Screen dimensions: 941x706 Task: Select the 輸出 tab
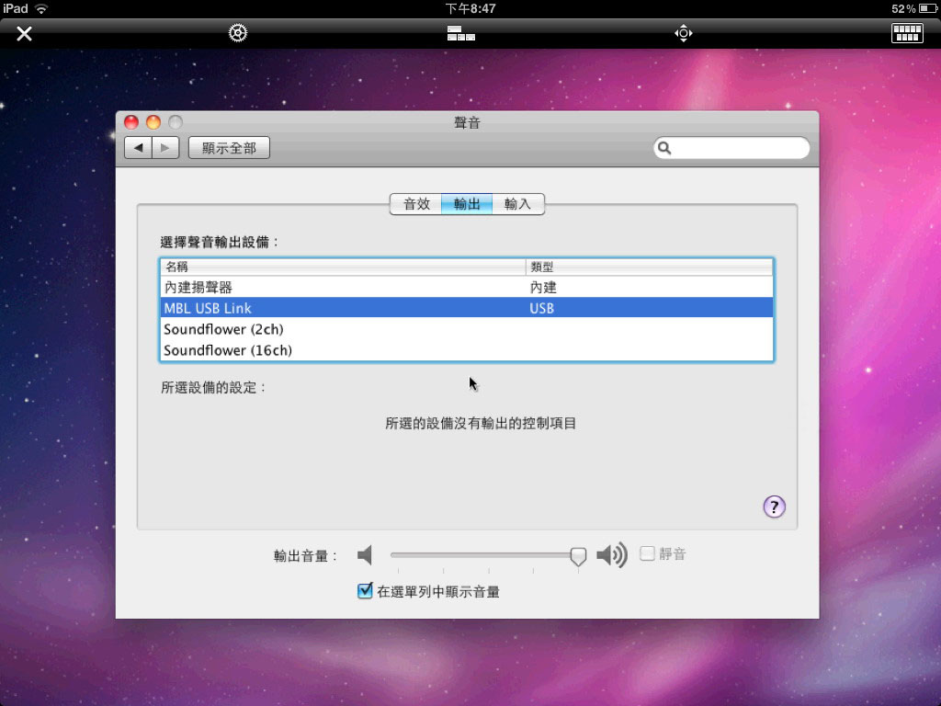(467, 204)
